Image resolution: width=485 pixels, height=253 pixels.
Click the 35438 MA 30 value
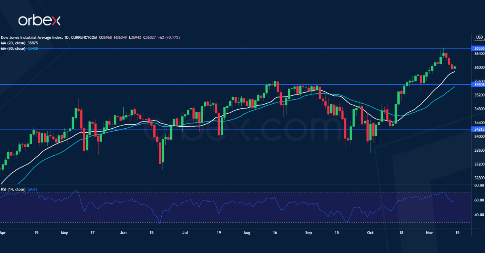pos(32,48)
